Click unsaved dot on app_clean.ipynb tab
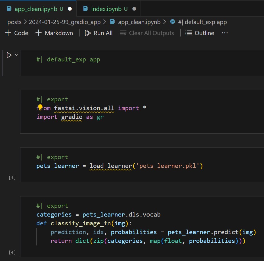Image resolution: width=264 pixels, height=261 pixels. 70,9
